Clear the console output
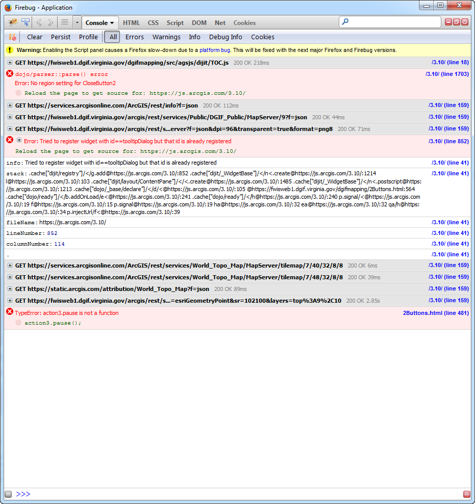Viewport: 475px width, 504px height. [x=34, y=37]
